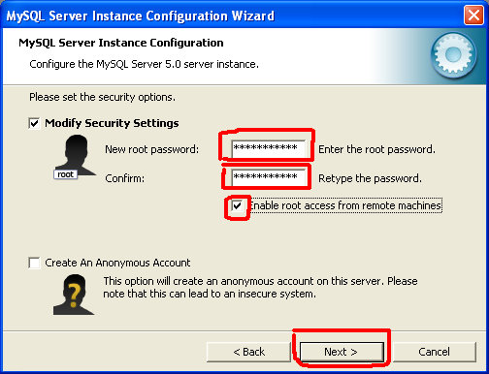Click the gear icon in the header

(453, 55)
